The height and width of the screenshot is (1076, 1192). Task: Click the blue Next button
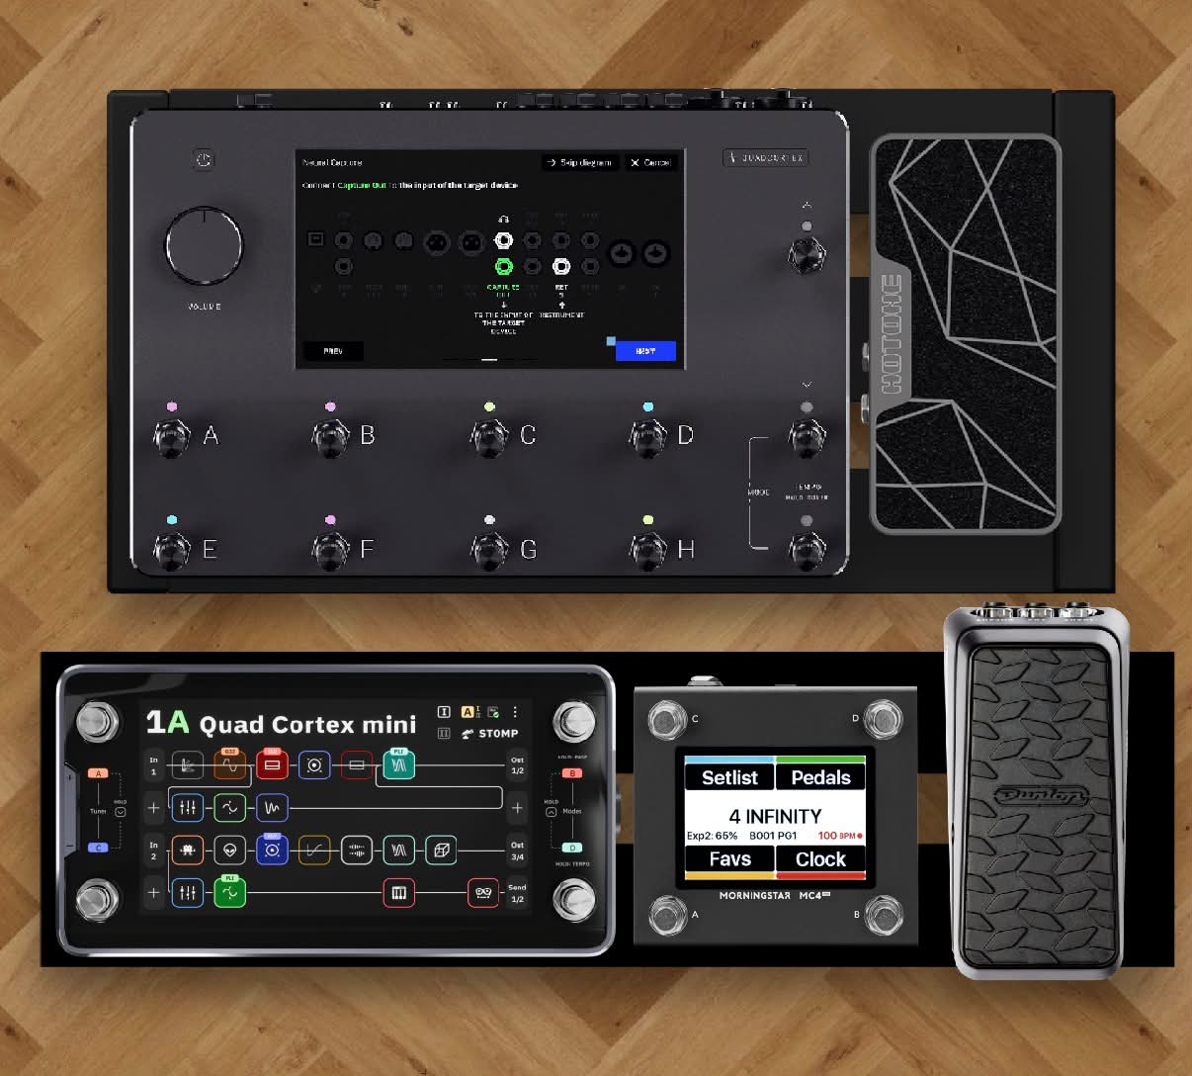point(645,351)
